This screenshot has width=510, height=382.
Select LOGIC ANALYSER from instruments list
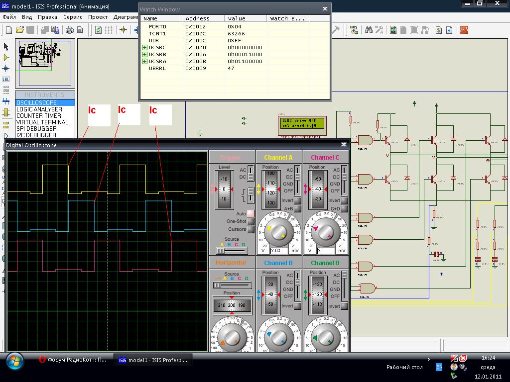point(39,109)
